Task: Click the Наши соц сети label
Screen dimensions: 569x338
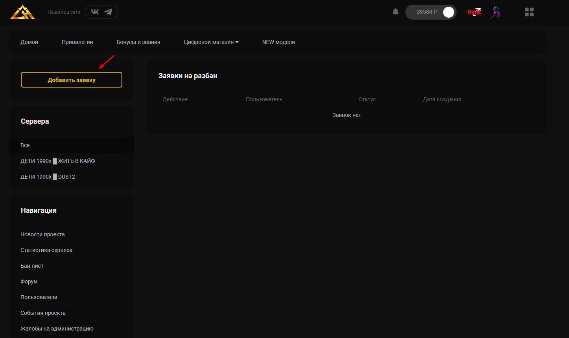Action: point(64,12)
